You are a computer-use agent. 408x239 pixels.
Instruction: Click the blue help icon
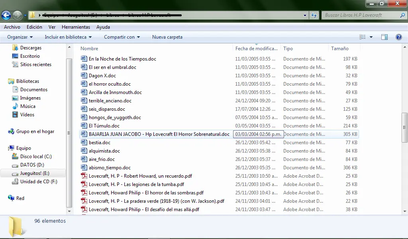coord(398,37)
